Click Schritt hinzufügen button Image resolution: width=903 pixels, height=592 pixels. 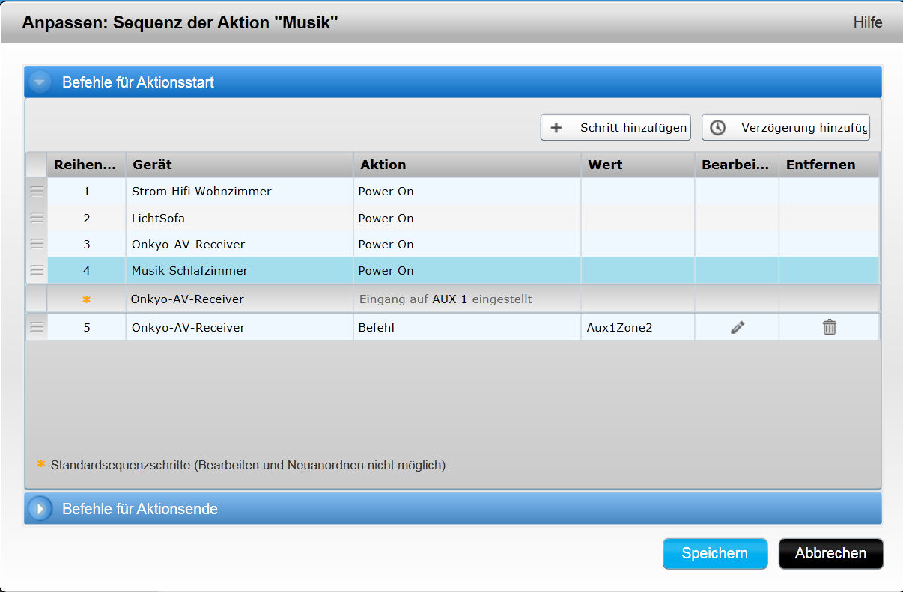coord(615,127)
